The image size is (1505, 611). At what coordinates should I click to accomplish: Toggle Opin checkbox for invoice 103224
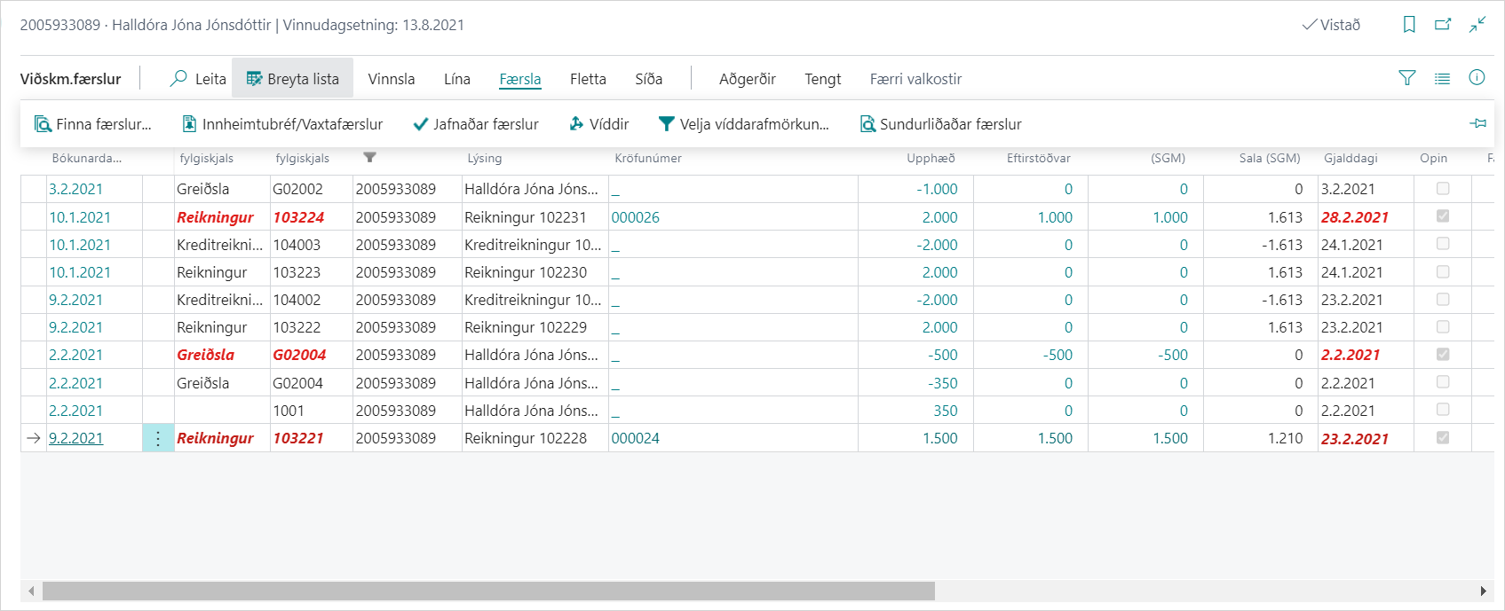click(x=1443, y=216)
